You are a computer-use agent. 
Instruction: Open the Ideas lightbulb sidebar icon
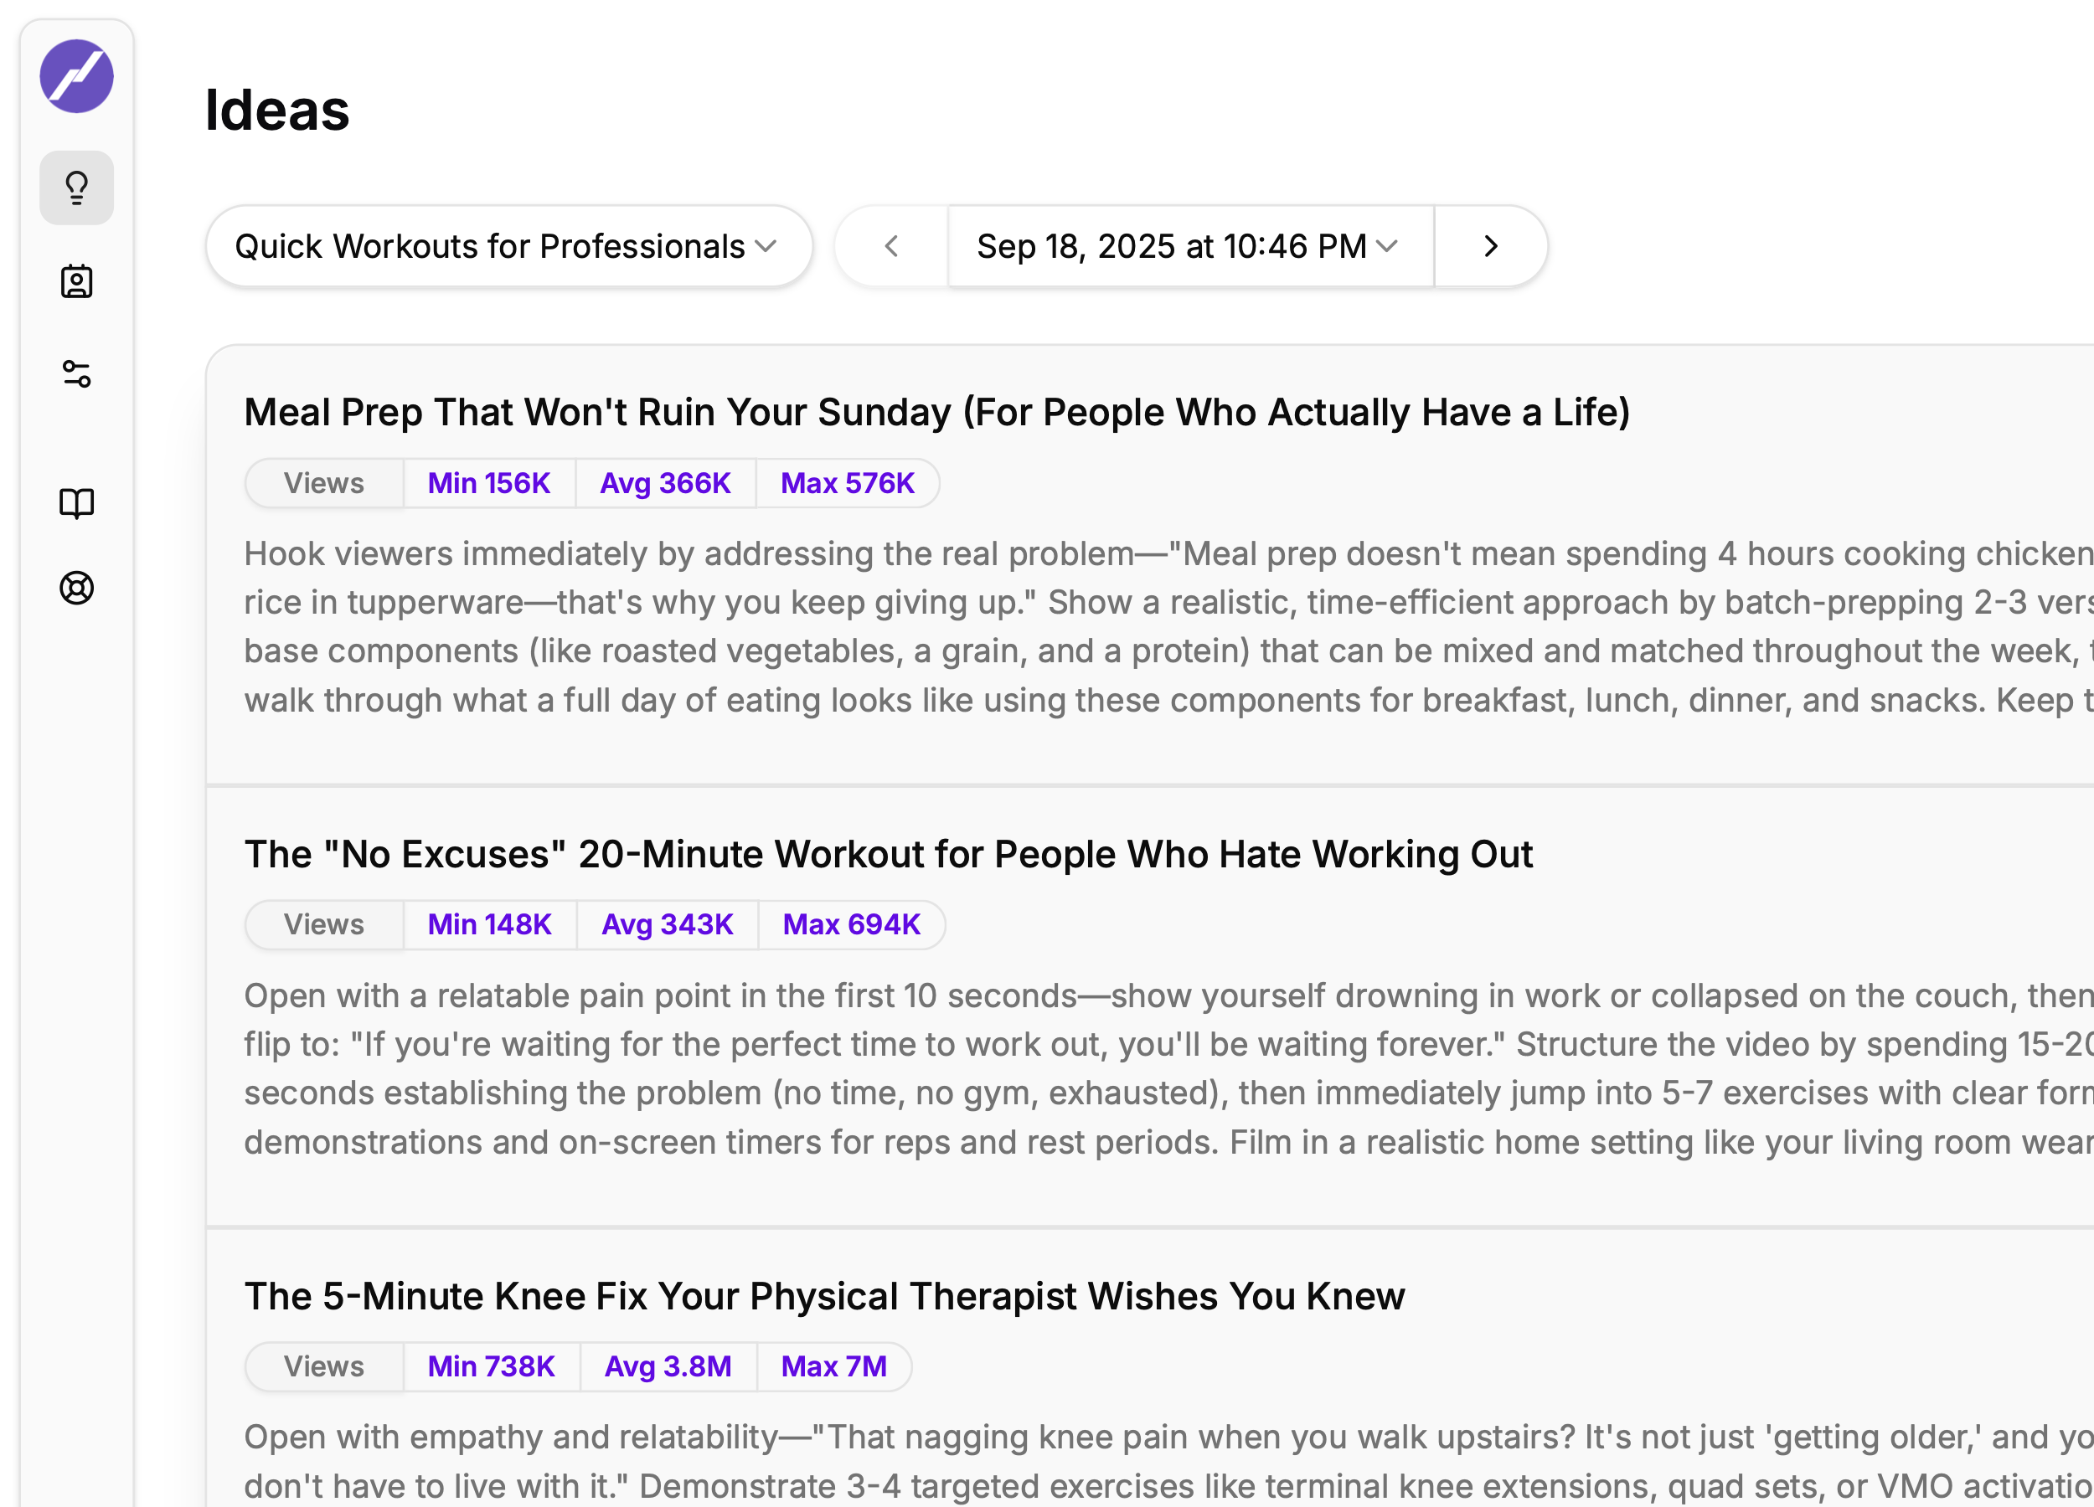76,188
